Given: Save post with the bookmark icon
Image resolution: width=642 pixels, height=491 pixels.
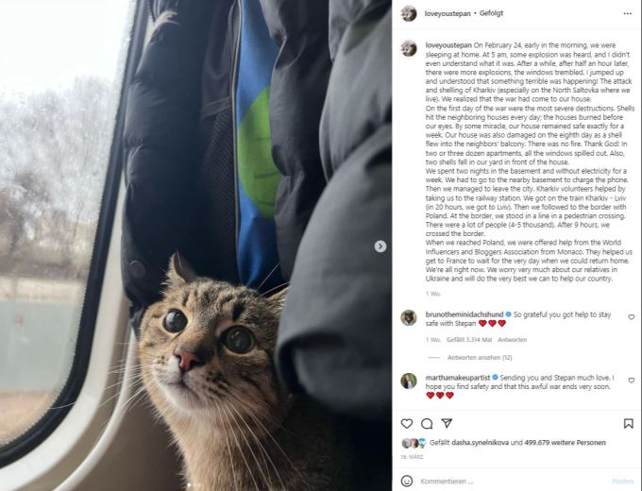Looking at the screenshot, I should [629, 423].
